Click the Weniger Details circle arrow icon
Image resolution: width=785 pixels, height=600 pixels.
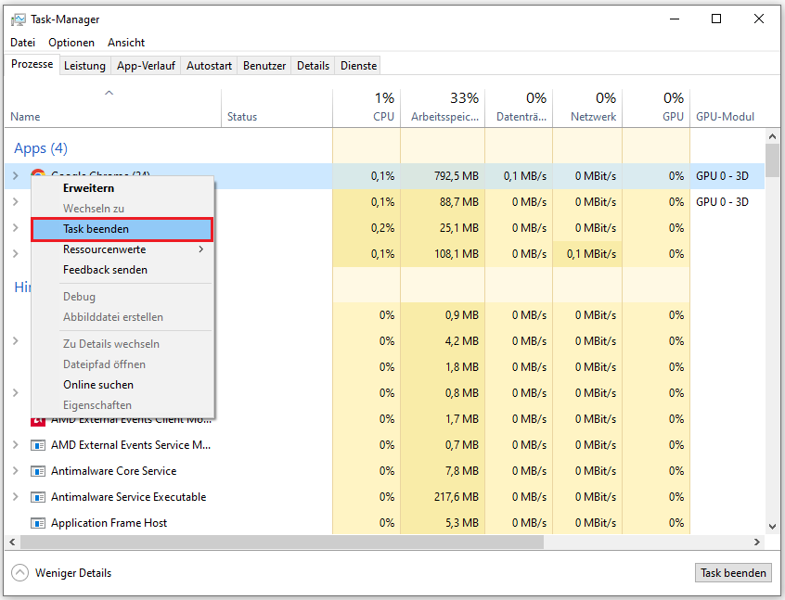tap(20, 572)
